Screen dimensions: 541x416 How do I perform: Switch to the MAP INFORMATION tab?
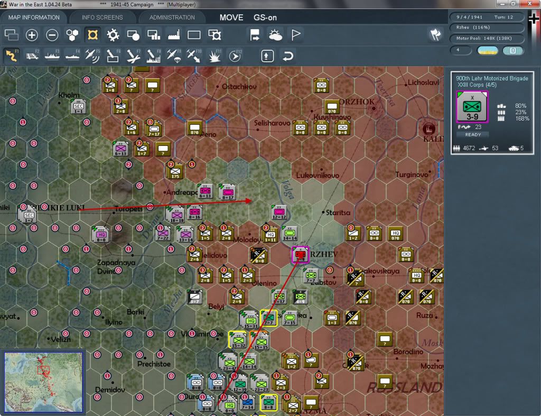[34, 17]
